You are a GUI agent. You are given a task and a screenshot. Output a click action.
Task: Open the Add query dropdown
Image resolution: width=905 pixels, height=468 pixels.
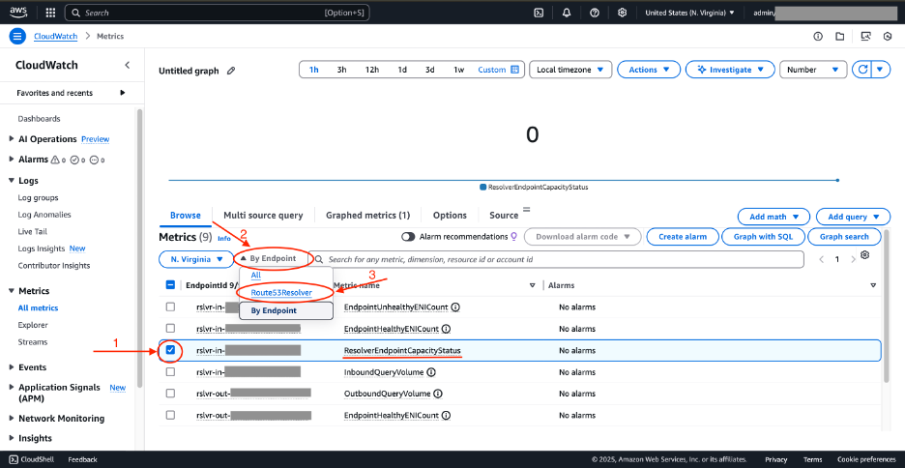point(853,217)
